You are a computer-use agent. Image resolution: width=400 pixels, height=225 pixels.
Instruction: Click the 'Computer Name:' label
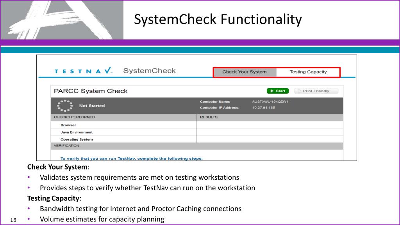pos(215,102)
